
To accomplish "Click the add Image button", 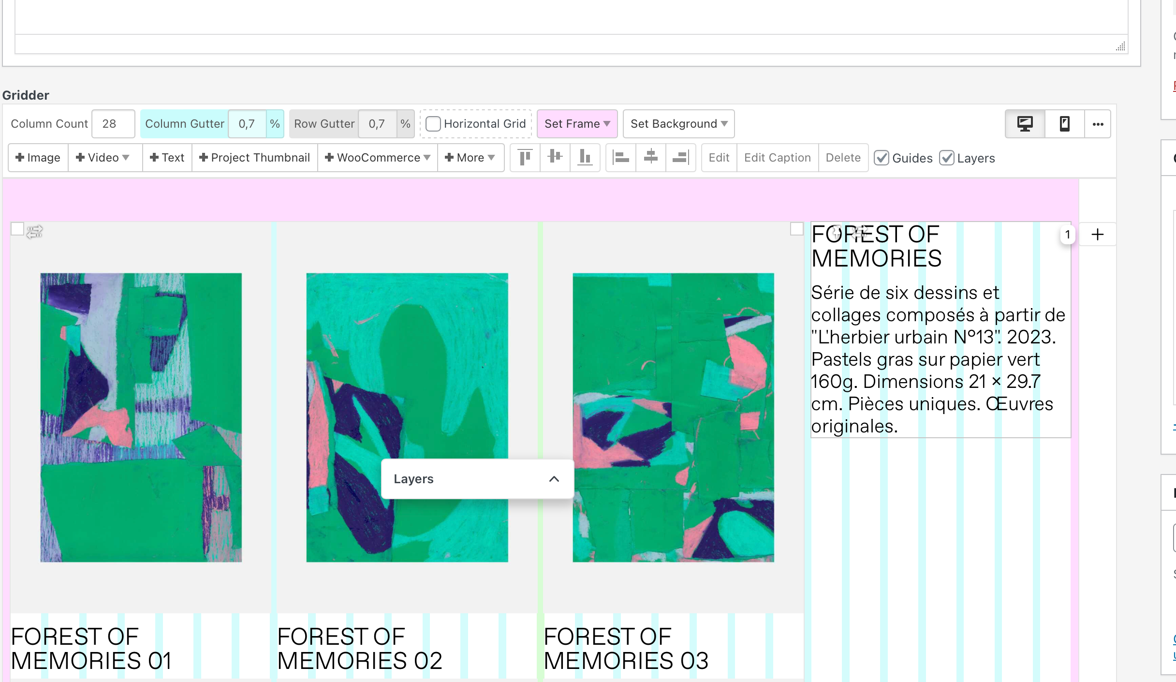I will [38, 158].
